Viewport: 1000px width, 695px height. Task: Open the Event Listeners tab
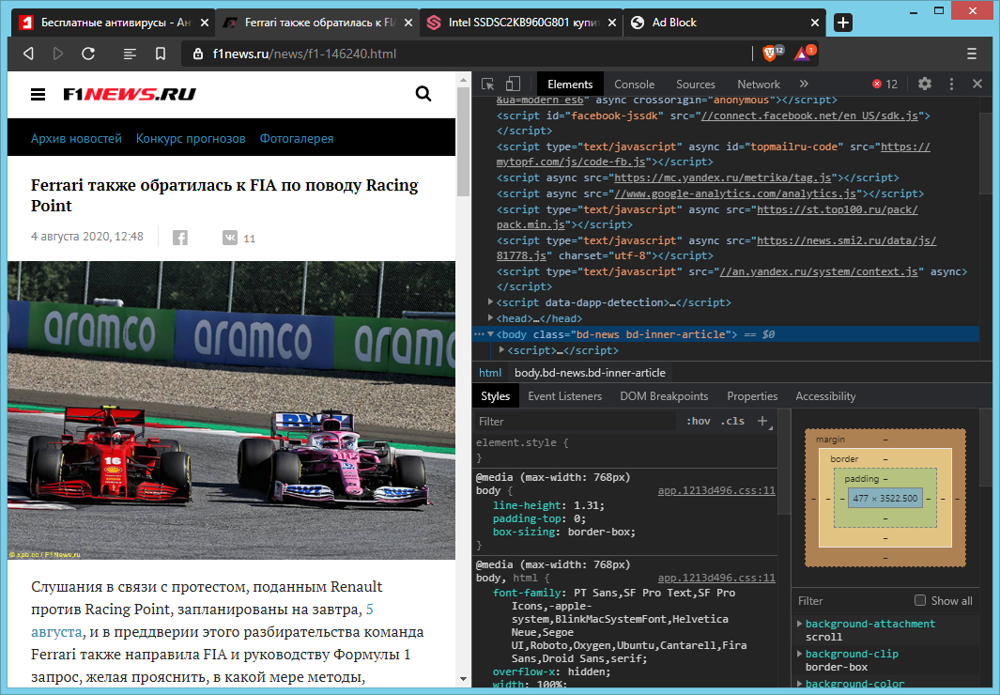(x=564, y=396)
